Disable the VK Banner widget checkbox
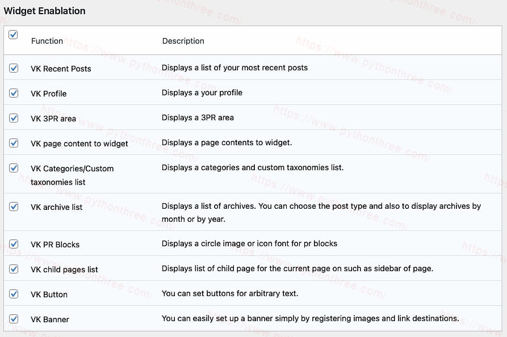The height and width of the screenshot is (337, 507). (14, 319)
